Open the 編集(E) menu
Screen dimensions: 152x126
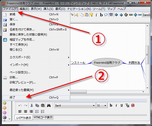point(24,9)
